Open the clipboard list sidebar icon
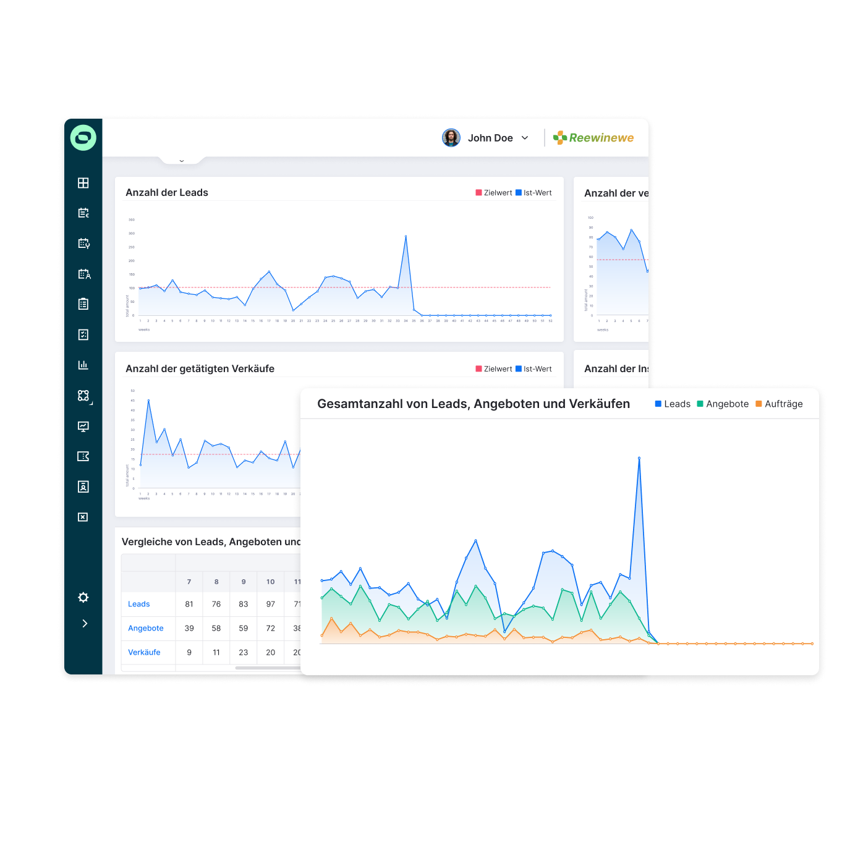 (83, 304)
